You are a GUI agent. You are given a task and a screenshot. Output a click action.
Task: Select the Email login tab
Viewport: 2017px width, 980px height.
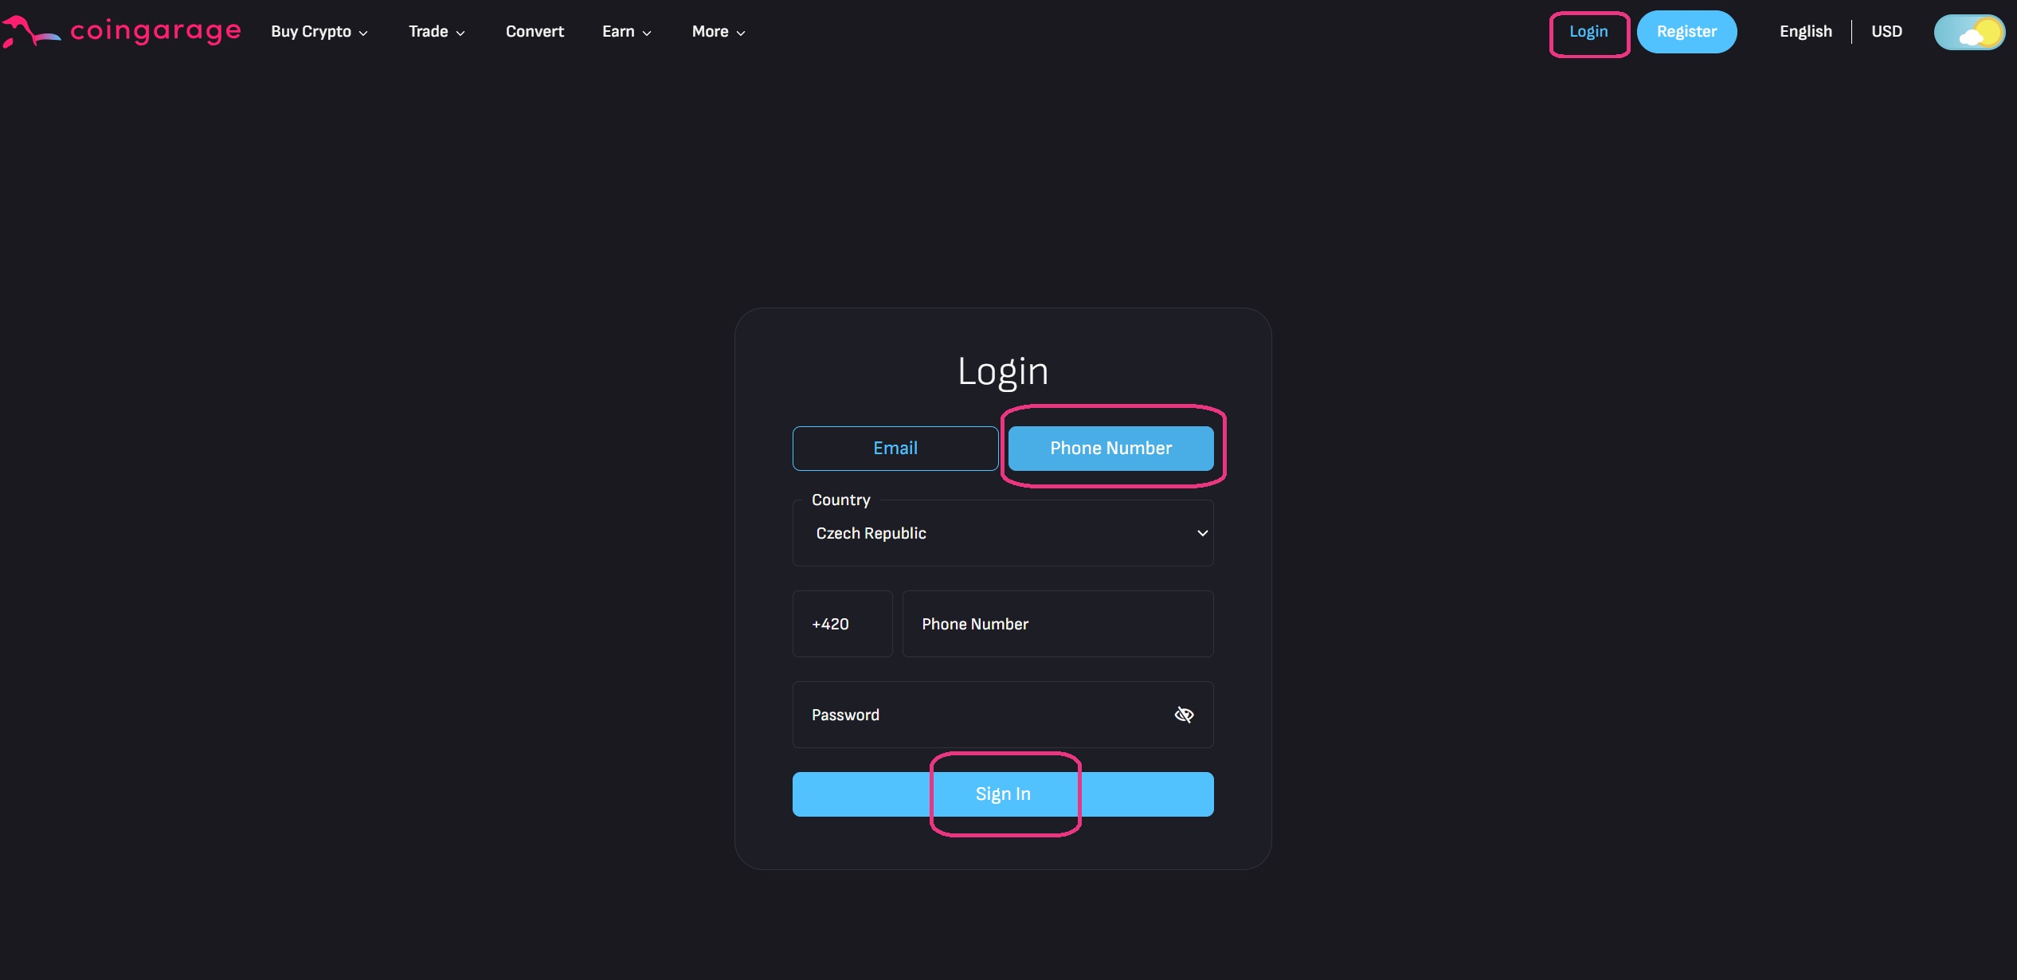[895, 449]
